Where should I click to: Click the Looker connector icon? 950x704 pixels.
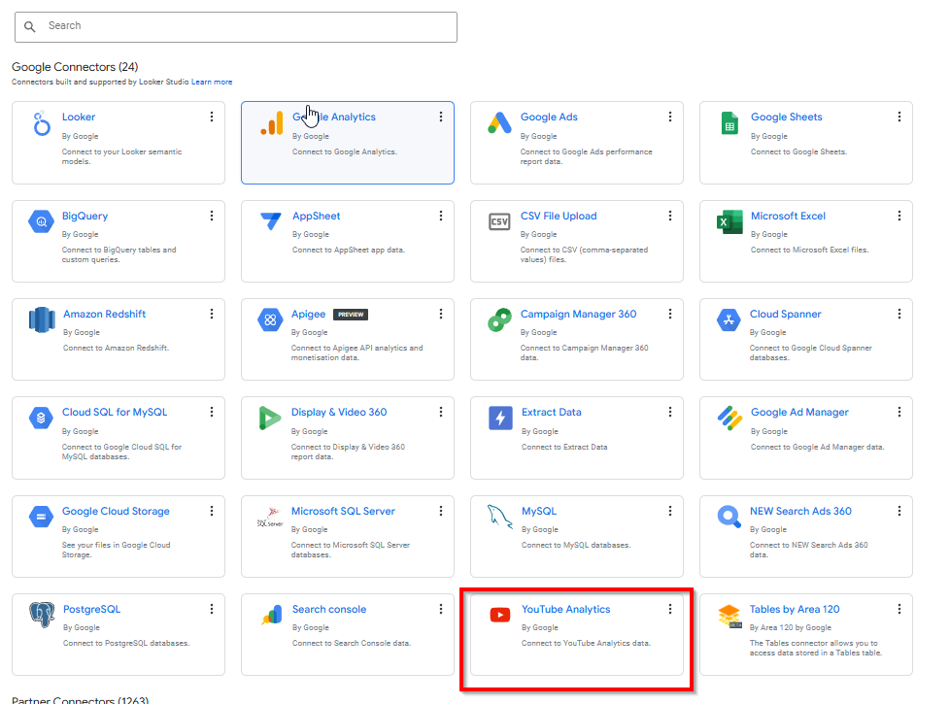(41, 123)
